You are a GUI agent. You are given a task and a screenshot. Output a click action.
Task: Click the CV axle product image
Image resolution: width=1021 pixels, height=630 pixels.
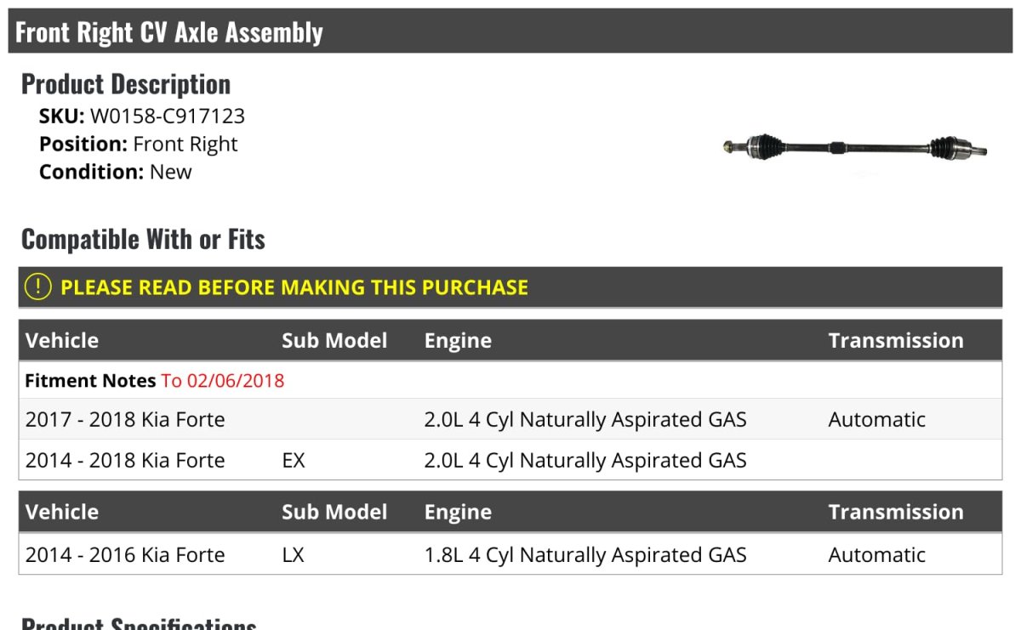click(854, 148)
